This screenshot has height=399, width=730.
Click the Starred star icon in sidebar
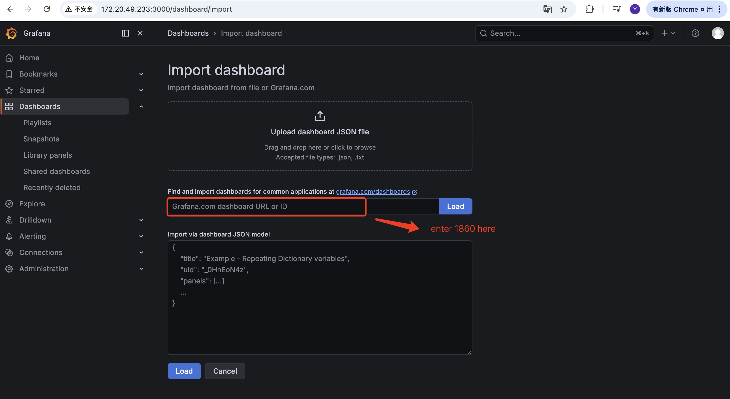point(9,90)
